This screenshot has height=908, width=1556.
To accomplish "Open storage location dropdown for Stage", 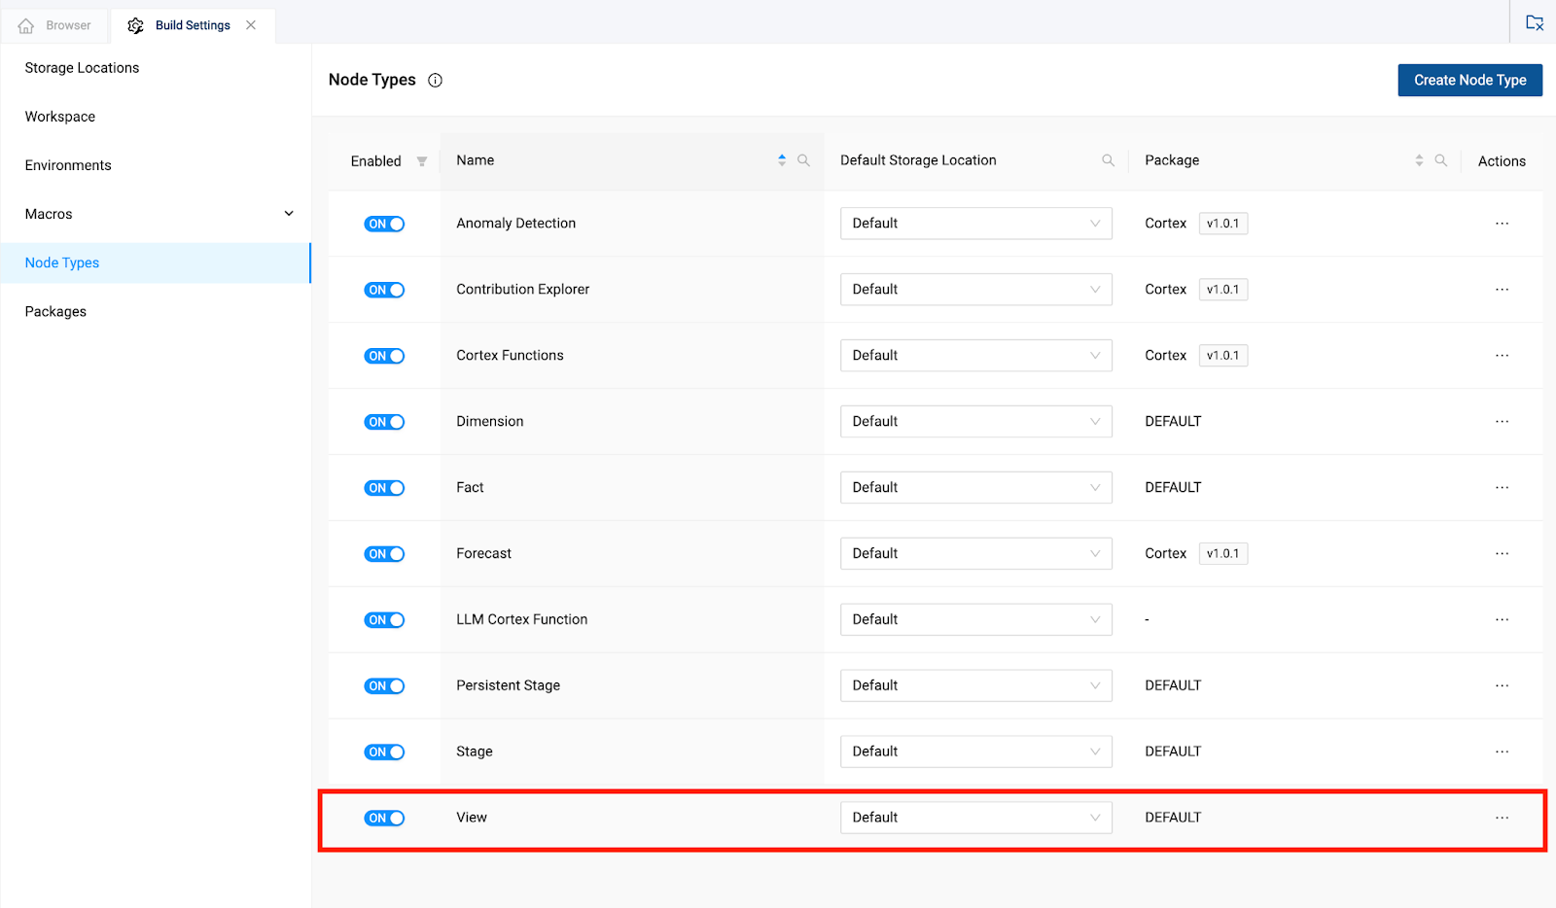I will (975, 751).
